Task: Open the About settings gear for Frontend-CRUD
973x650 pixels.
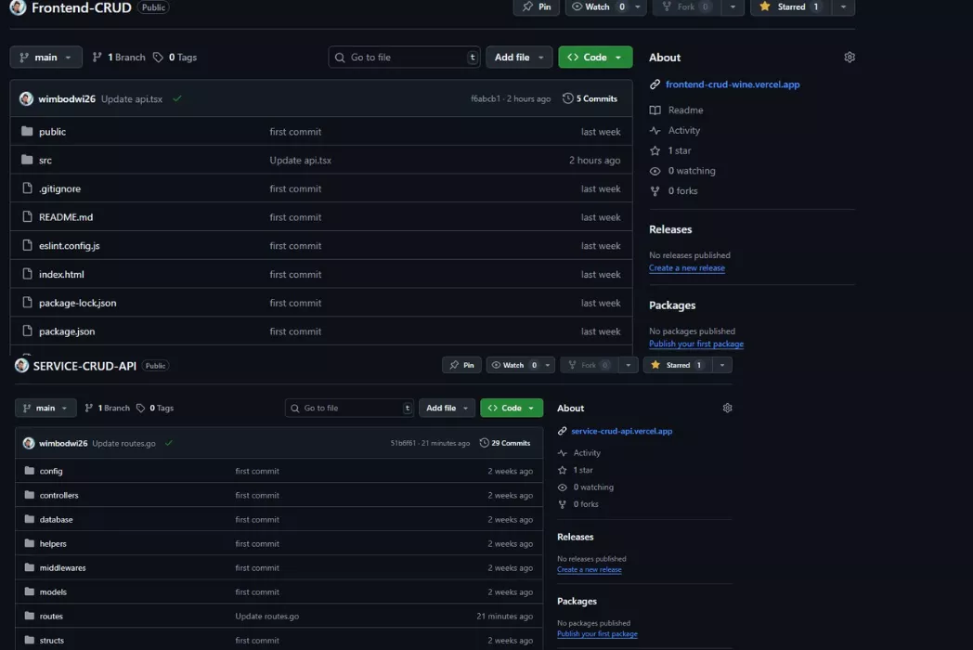Action: [x=850, y=58]
